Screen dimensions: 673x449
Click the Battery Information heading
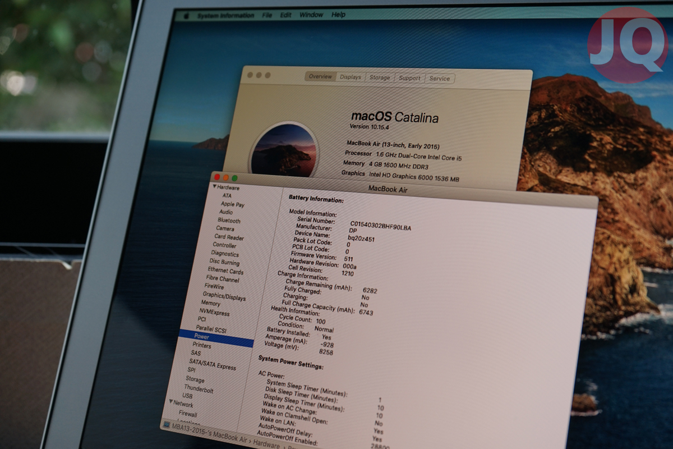pos(316,199)
